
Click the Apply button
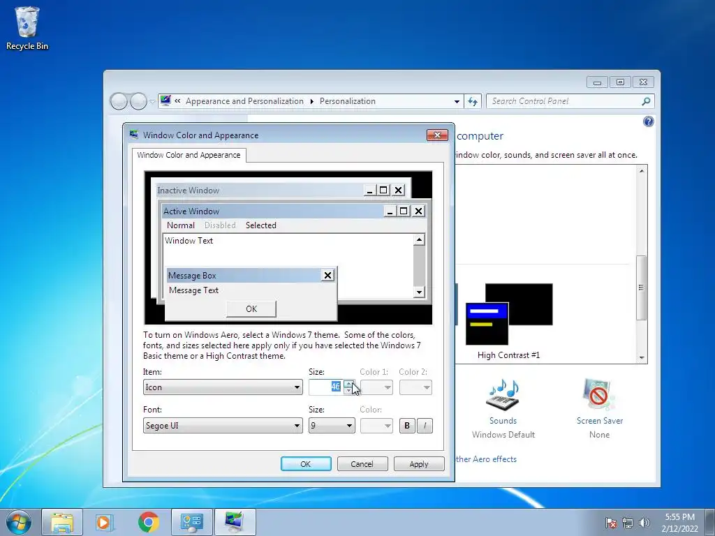pyautogui.click(x=419, y=464)
